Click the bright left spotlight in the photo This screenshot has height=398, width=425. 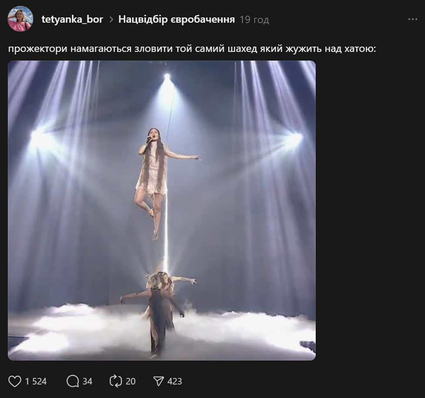click(38, 139)
